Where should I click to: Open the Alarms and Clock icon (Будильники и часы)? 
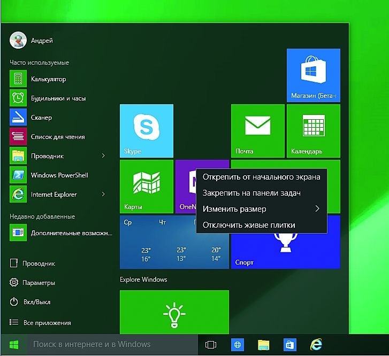[x=18, y=98]
